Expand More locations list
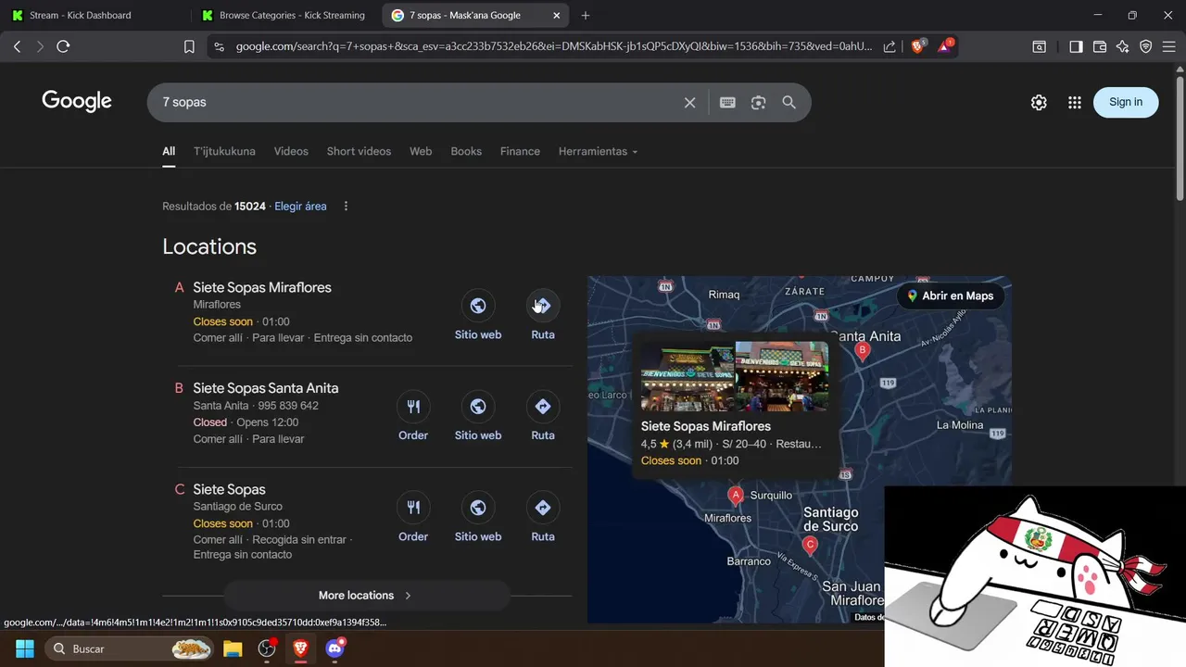Image resolution: width=1186 pixels, height=667 pixels. [366, 596]
